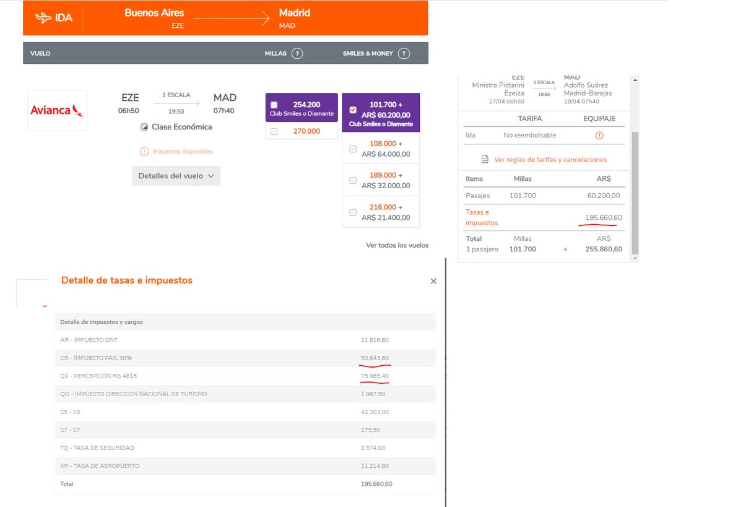Expand Detalles del vuelo
Screen dimensions: 743x507
pos(176,176)
